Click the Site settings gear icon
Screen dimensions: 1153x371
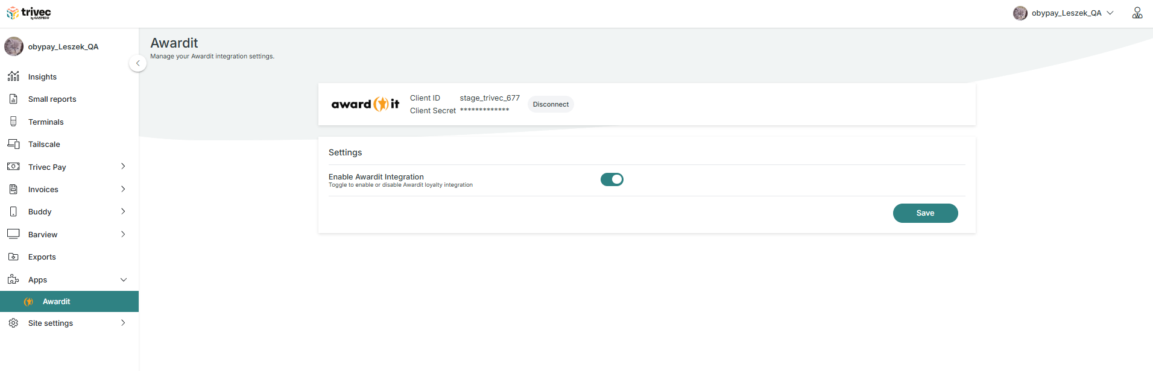point(13,323)
